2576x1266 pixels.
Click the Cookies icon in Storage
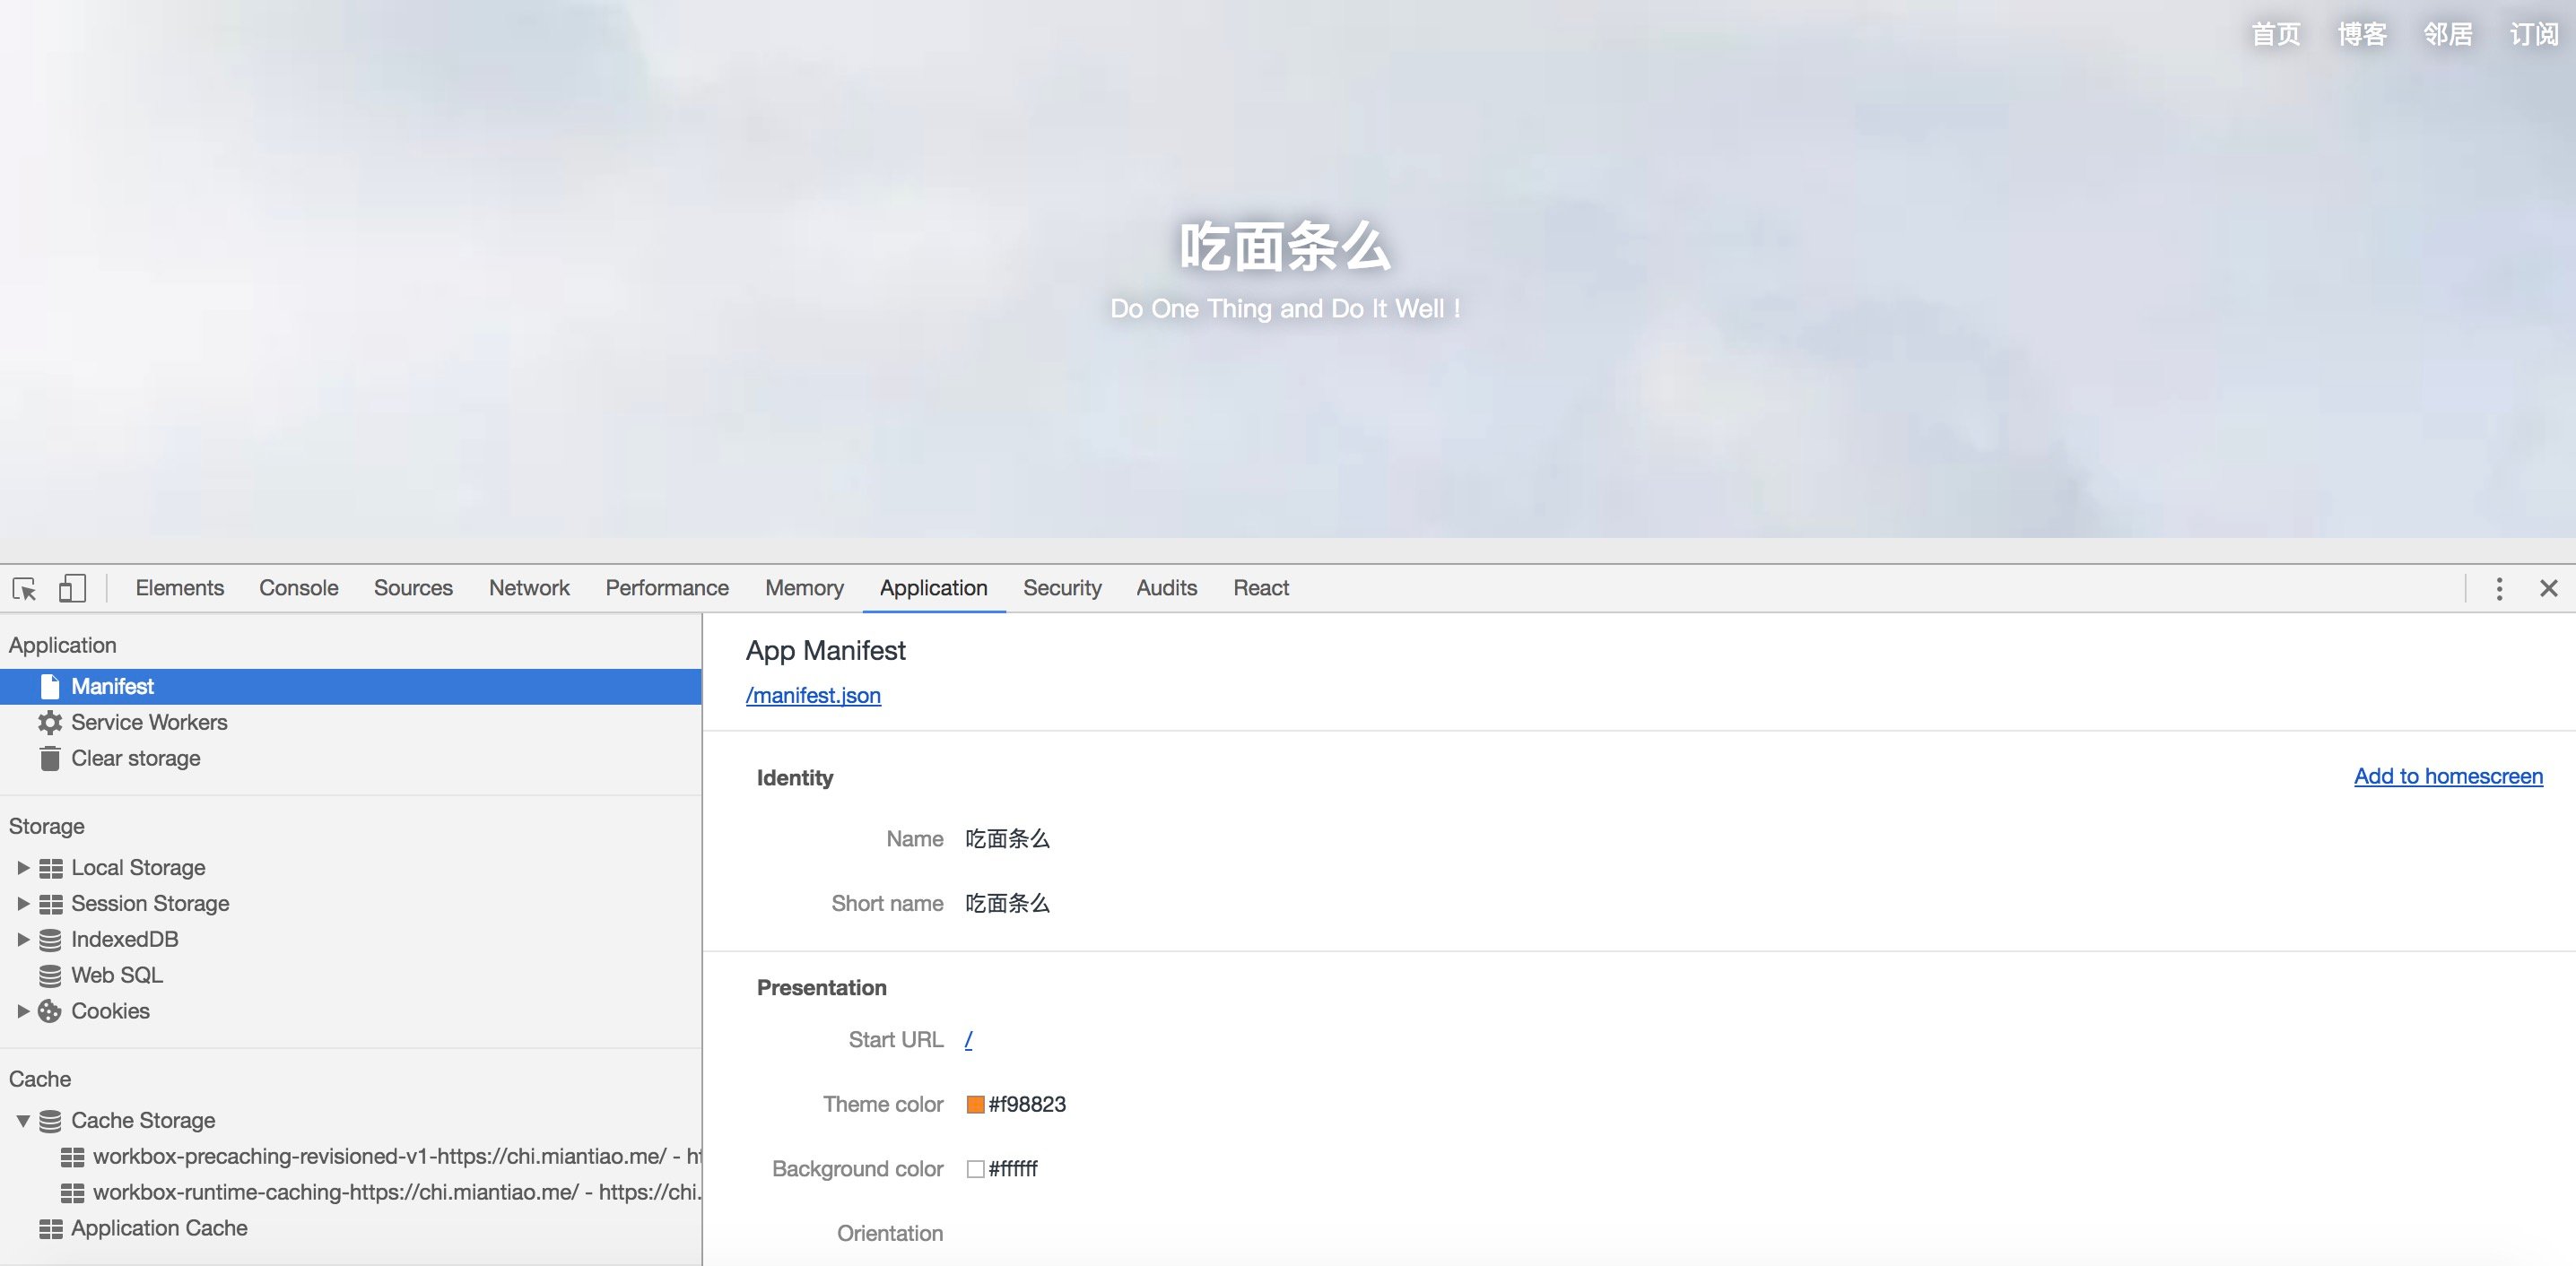click(x=50, y=1011)
